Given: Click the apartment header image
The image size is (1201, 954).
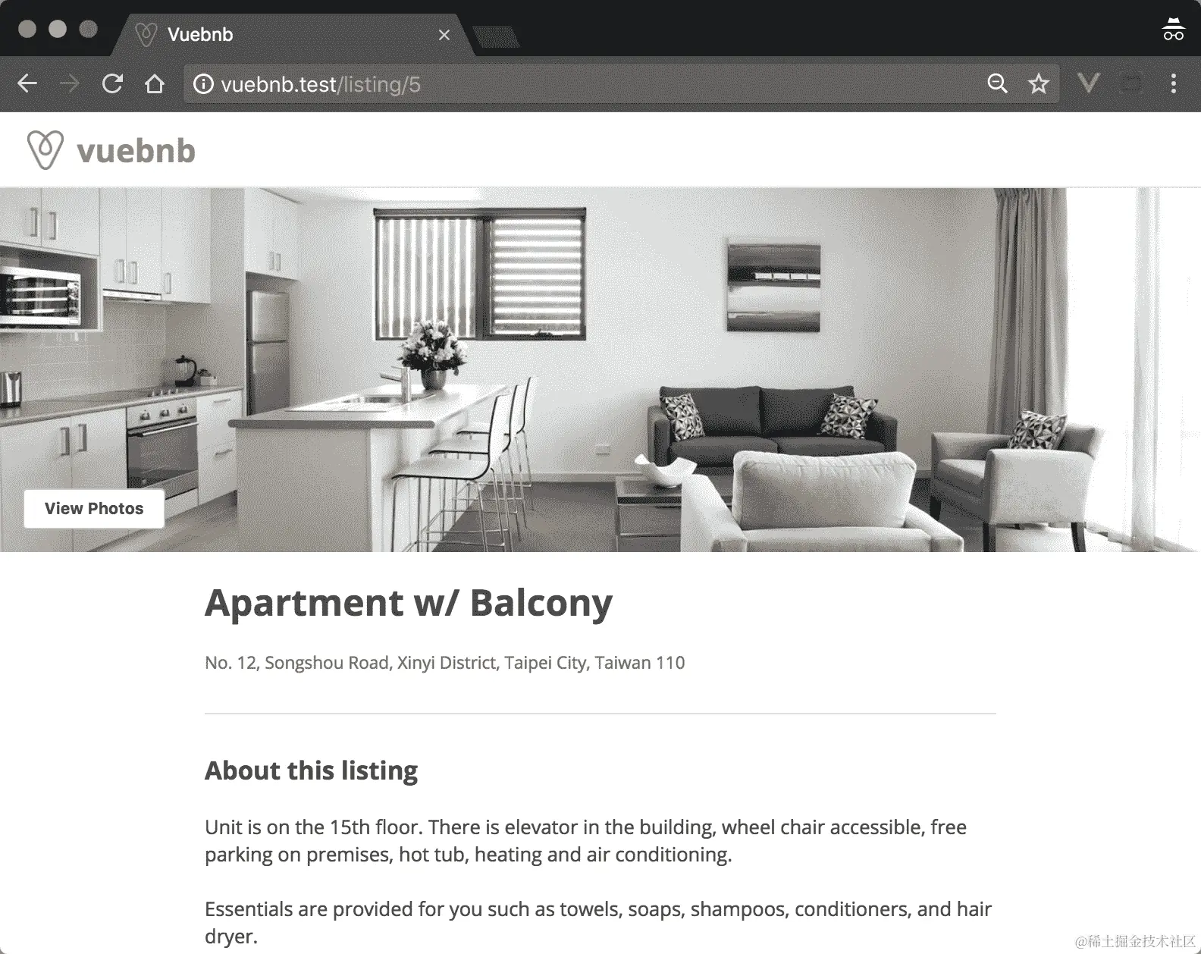Looking at the screenshot, I should click(x=600, y=369).
